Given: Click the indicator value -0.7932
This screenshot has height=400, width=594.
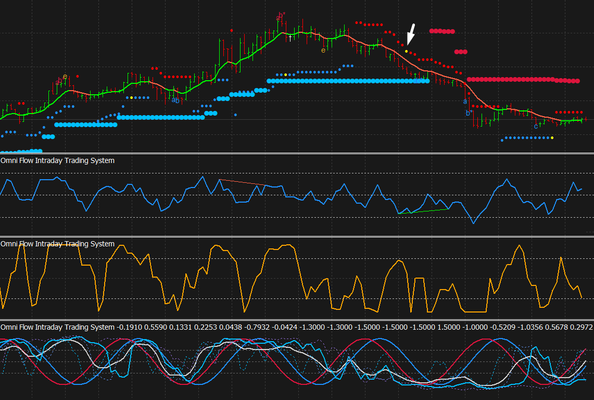Looking at the screenshot, I should (257, 327).
